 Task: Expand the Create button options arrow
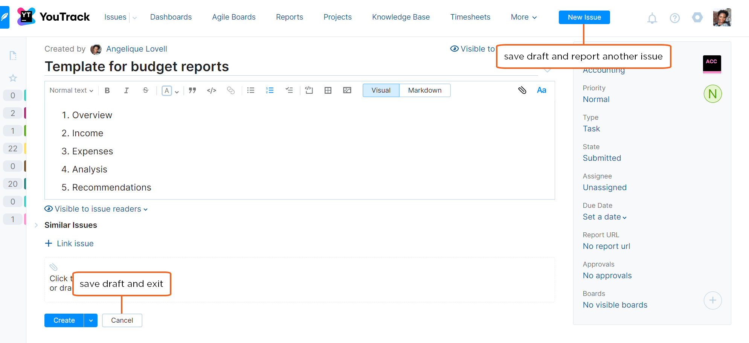(90, 320)
